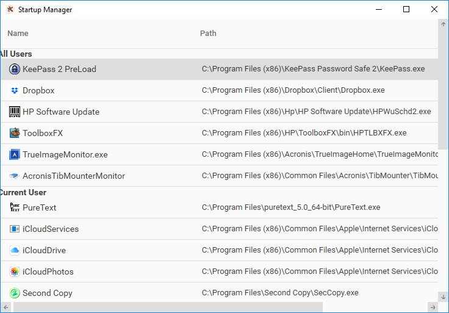Click the Dropbox logo icon
Viewport: 449px width, 313px height.
pyautogui.click(x=15, y=90)
